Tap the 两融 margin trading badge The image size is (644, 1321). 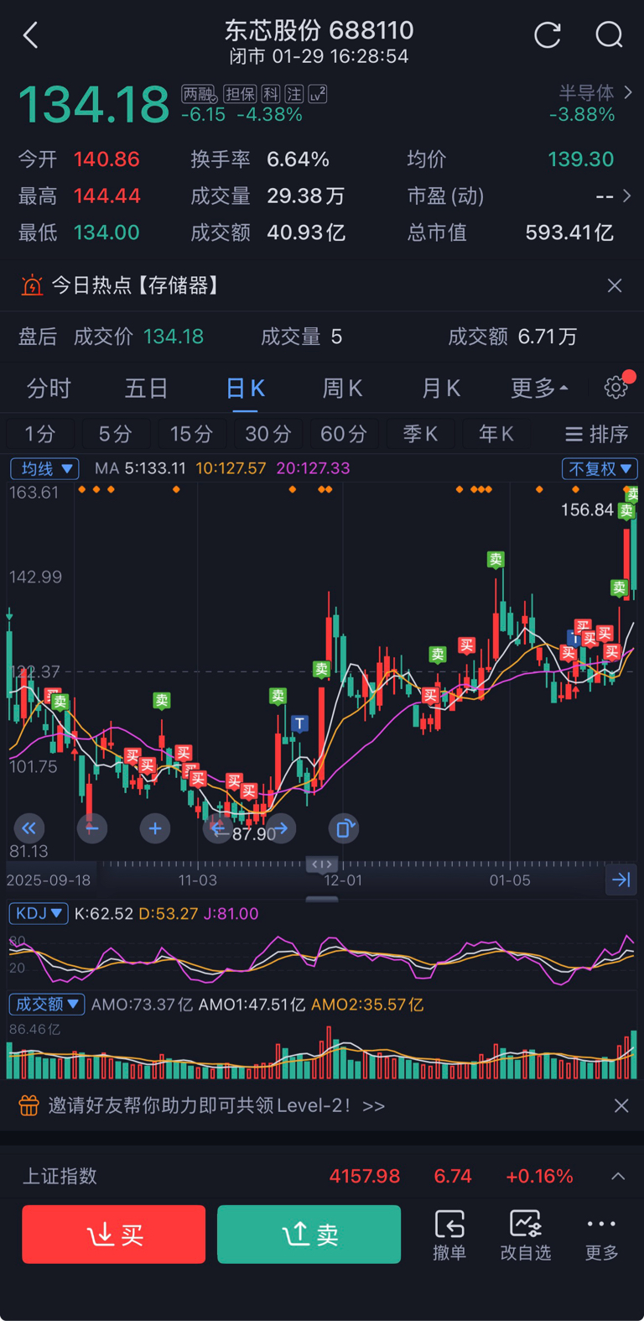pyautogui.click(x=200, y=94)
